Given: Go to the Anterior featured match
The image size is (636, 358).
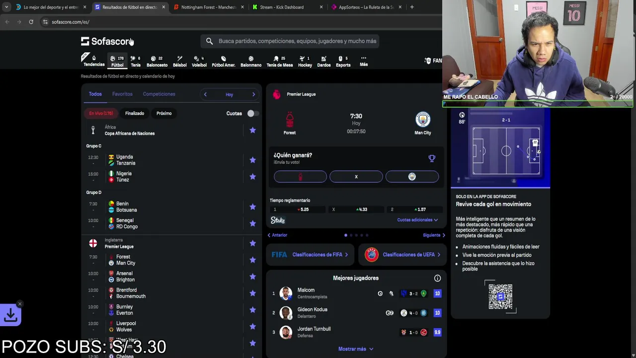Looking at the screenshot, I should pyautogui.click(x=277, y=235).
